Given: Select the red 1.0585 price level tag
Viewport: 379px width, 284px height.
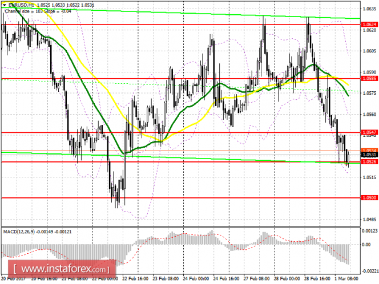Looking at the screenshot, I should (x=369, y=79).
